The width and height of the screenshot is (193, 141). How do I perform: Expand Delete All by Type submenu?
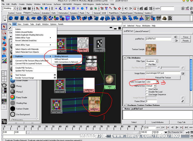[x=50, y=38]
